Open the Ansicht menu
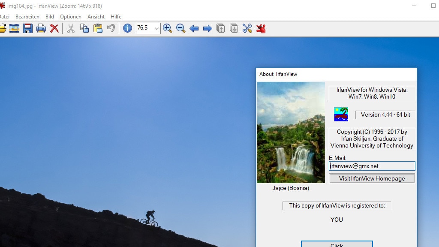This screenshot has width=439, height=247. [x=96, y=16]
